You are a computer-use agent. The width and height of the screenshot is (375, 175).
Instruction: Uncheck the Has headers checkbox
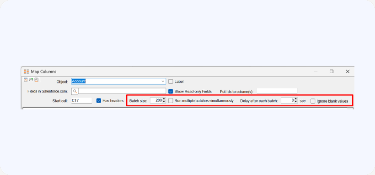click(99, 101)
